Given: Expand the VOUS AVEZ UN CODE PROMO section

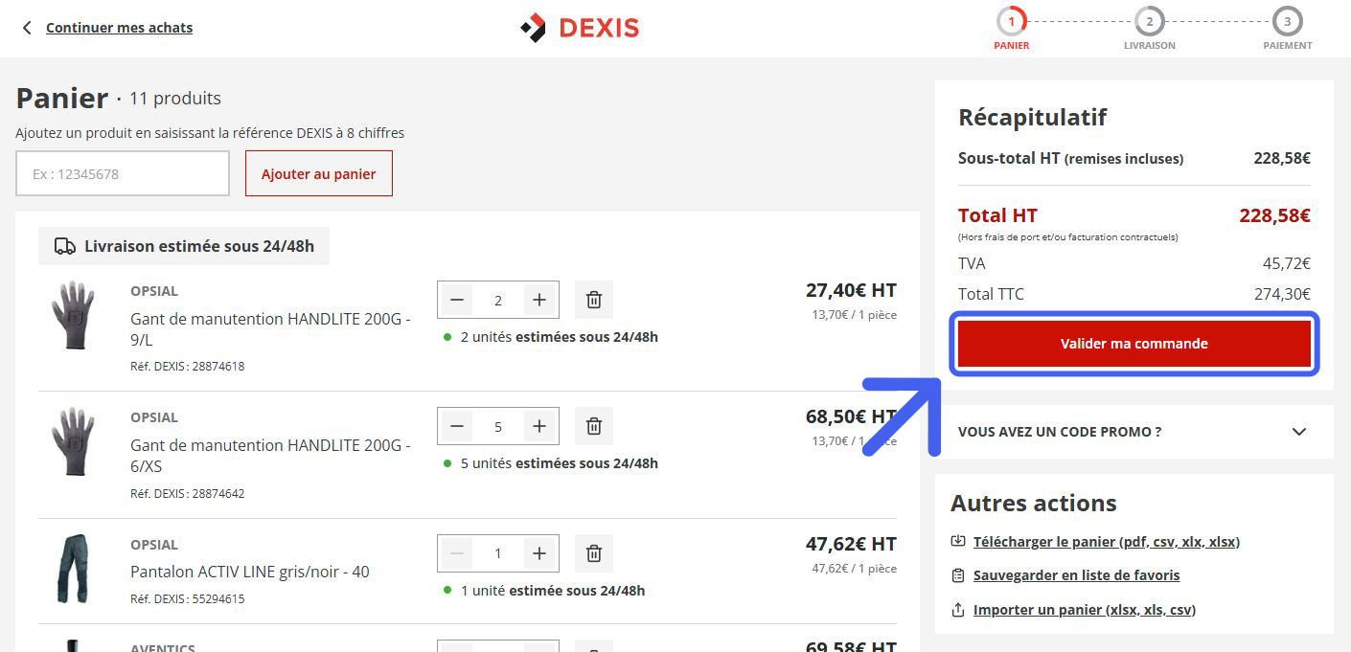Looking at the screenshot, I should pos(1133,432).
